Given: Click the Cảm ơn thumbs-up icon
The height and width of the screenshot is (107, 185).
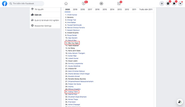Looking at the screenshot, I should (x=32, y=15).
